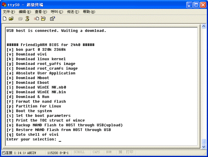
Task: Click '[b] Boot the system' line
Action: point(29,111)
